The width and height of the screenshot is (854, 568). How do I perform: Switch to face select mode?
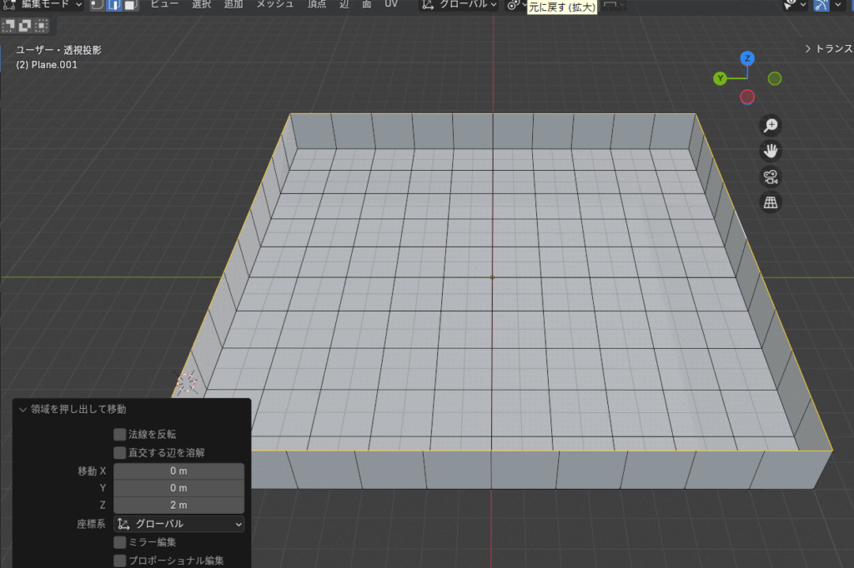coord(131,6)
